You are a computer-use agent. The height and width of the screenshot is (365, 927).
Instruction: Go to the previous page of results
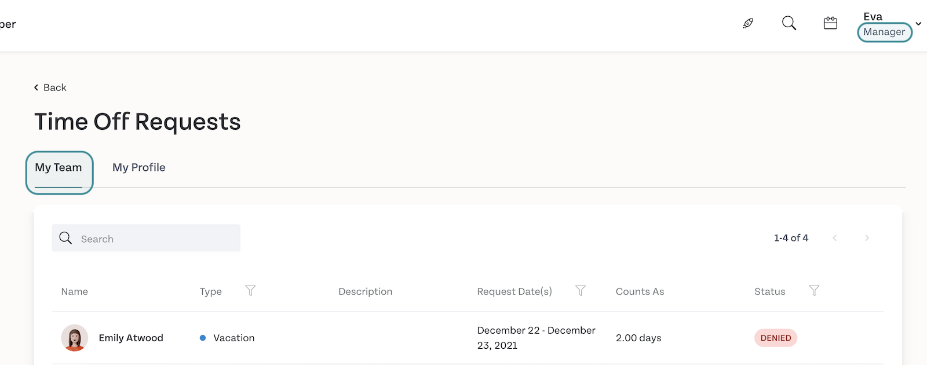tap(834, 238)
